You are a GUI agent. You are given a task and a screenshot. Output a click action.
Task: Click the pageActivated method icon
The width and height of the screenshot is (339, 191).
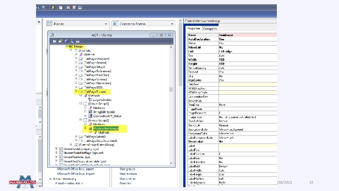click(90, 100)
